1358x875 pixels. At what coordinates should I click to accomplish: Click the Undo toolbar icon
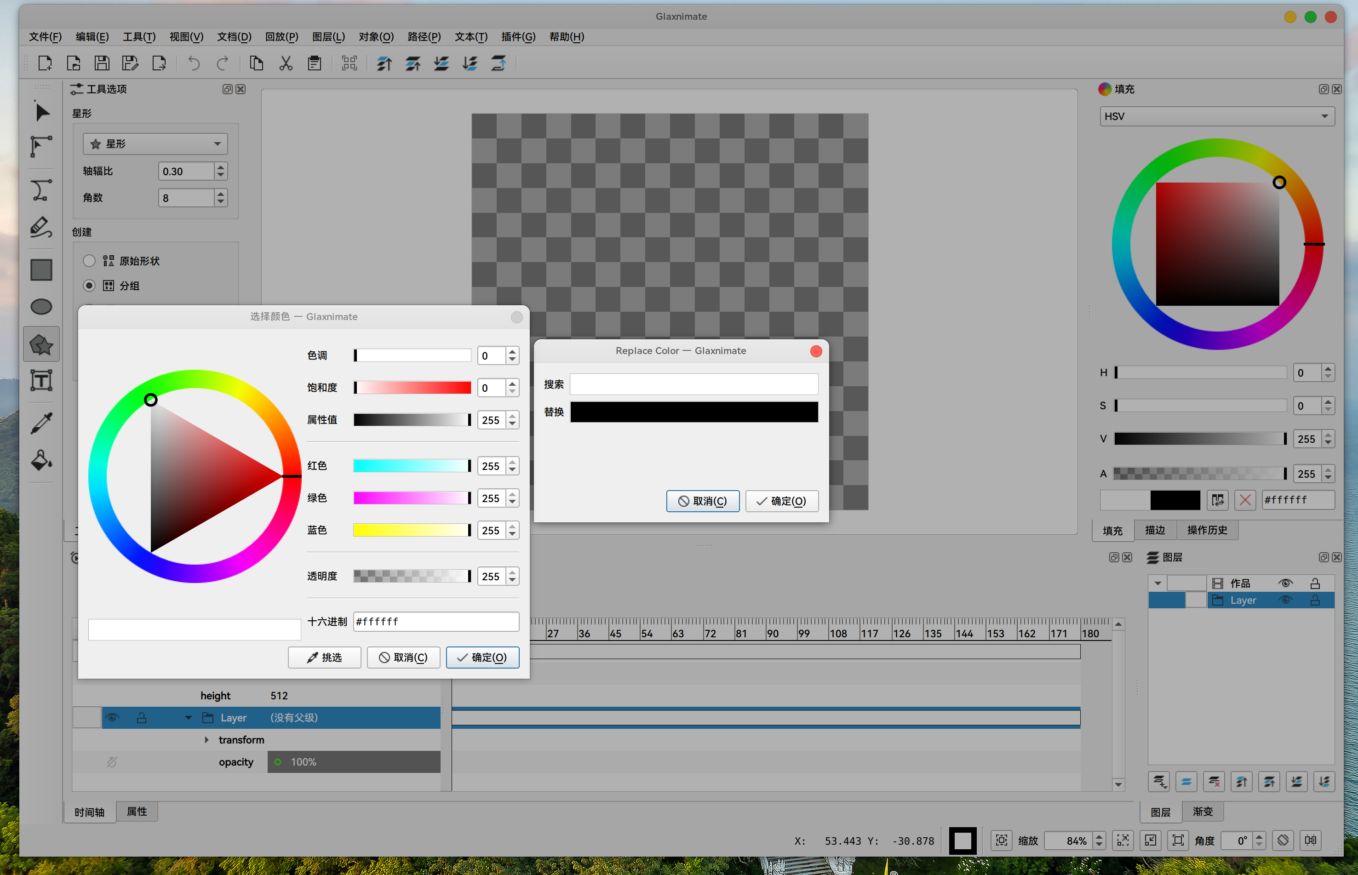click(195, 63)
